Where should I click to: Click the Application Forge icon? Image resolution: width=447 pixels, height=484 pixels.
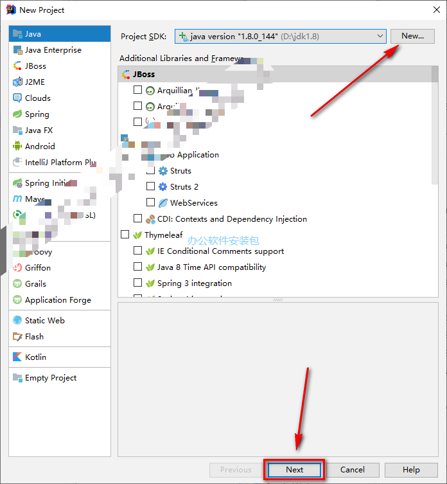(x=18, y=300)
